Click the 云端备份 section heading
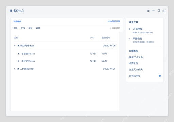 coord(134,51)
